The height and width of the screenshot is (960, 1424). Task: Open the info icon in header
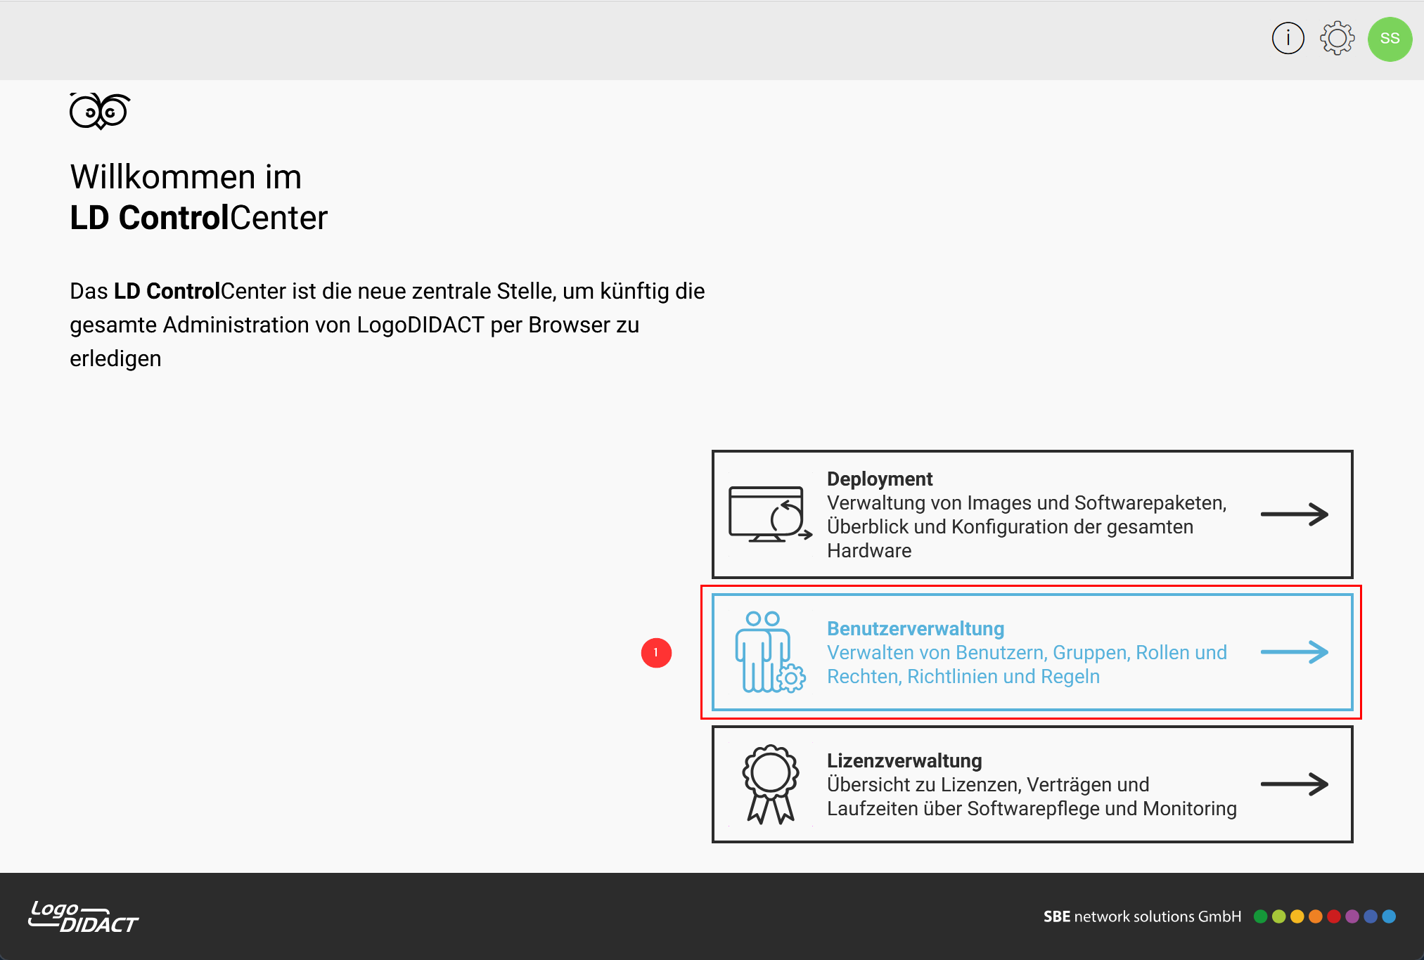click(1288, 39)
